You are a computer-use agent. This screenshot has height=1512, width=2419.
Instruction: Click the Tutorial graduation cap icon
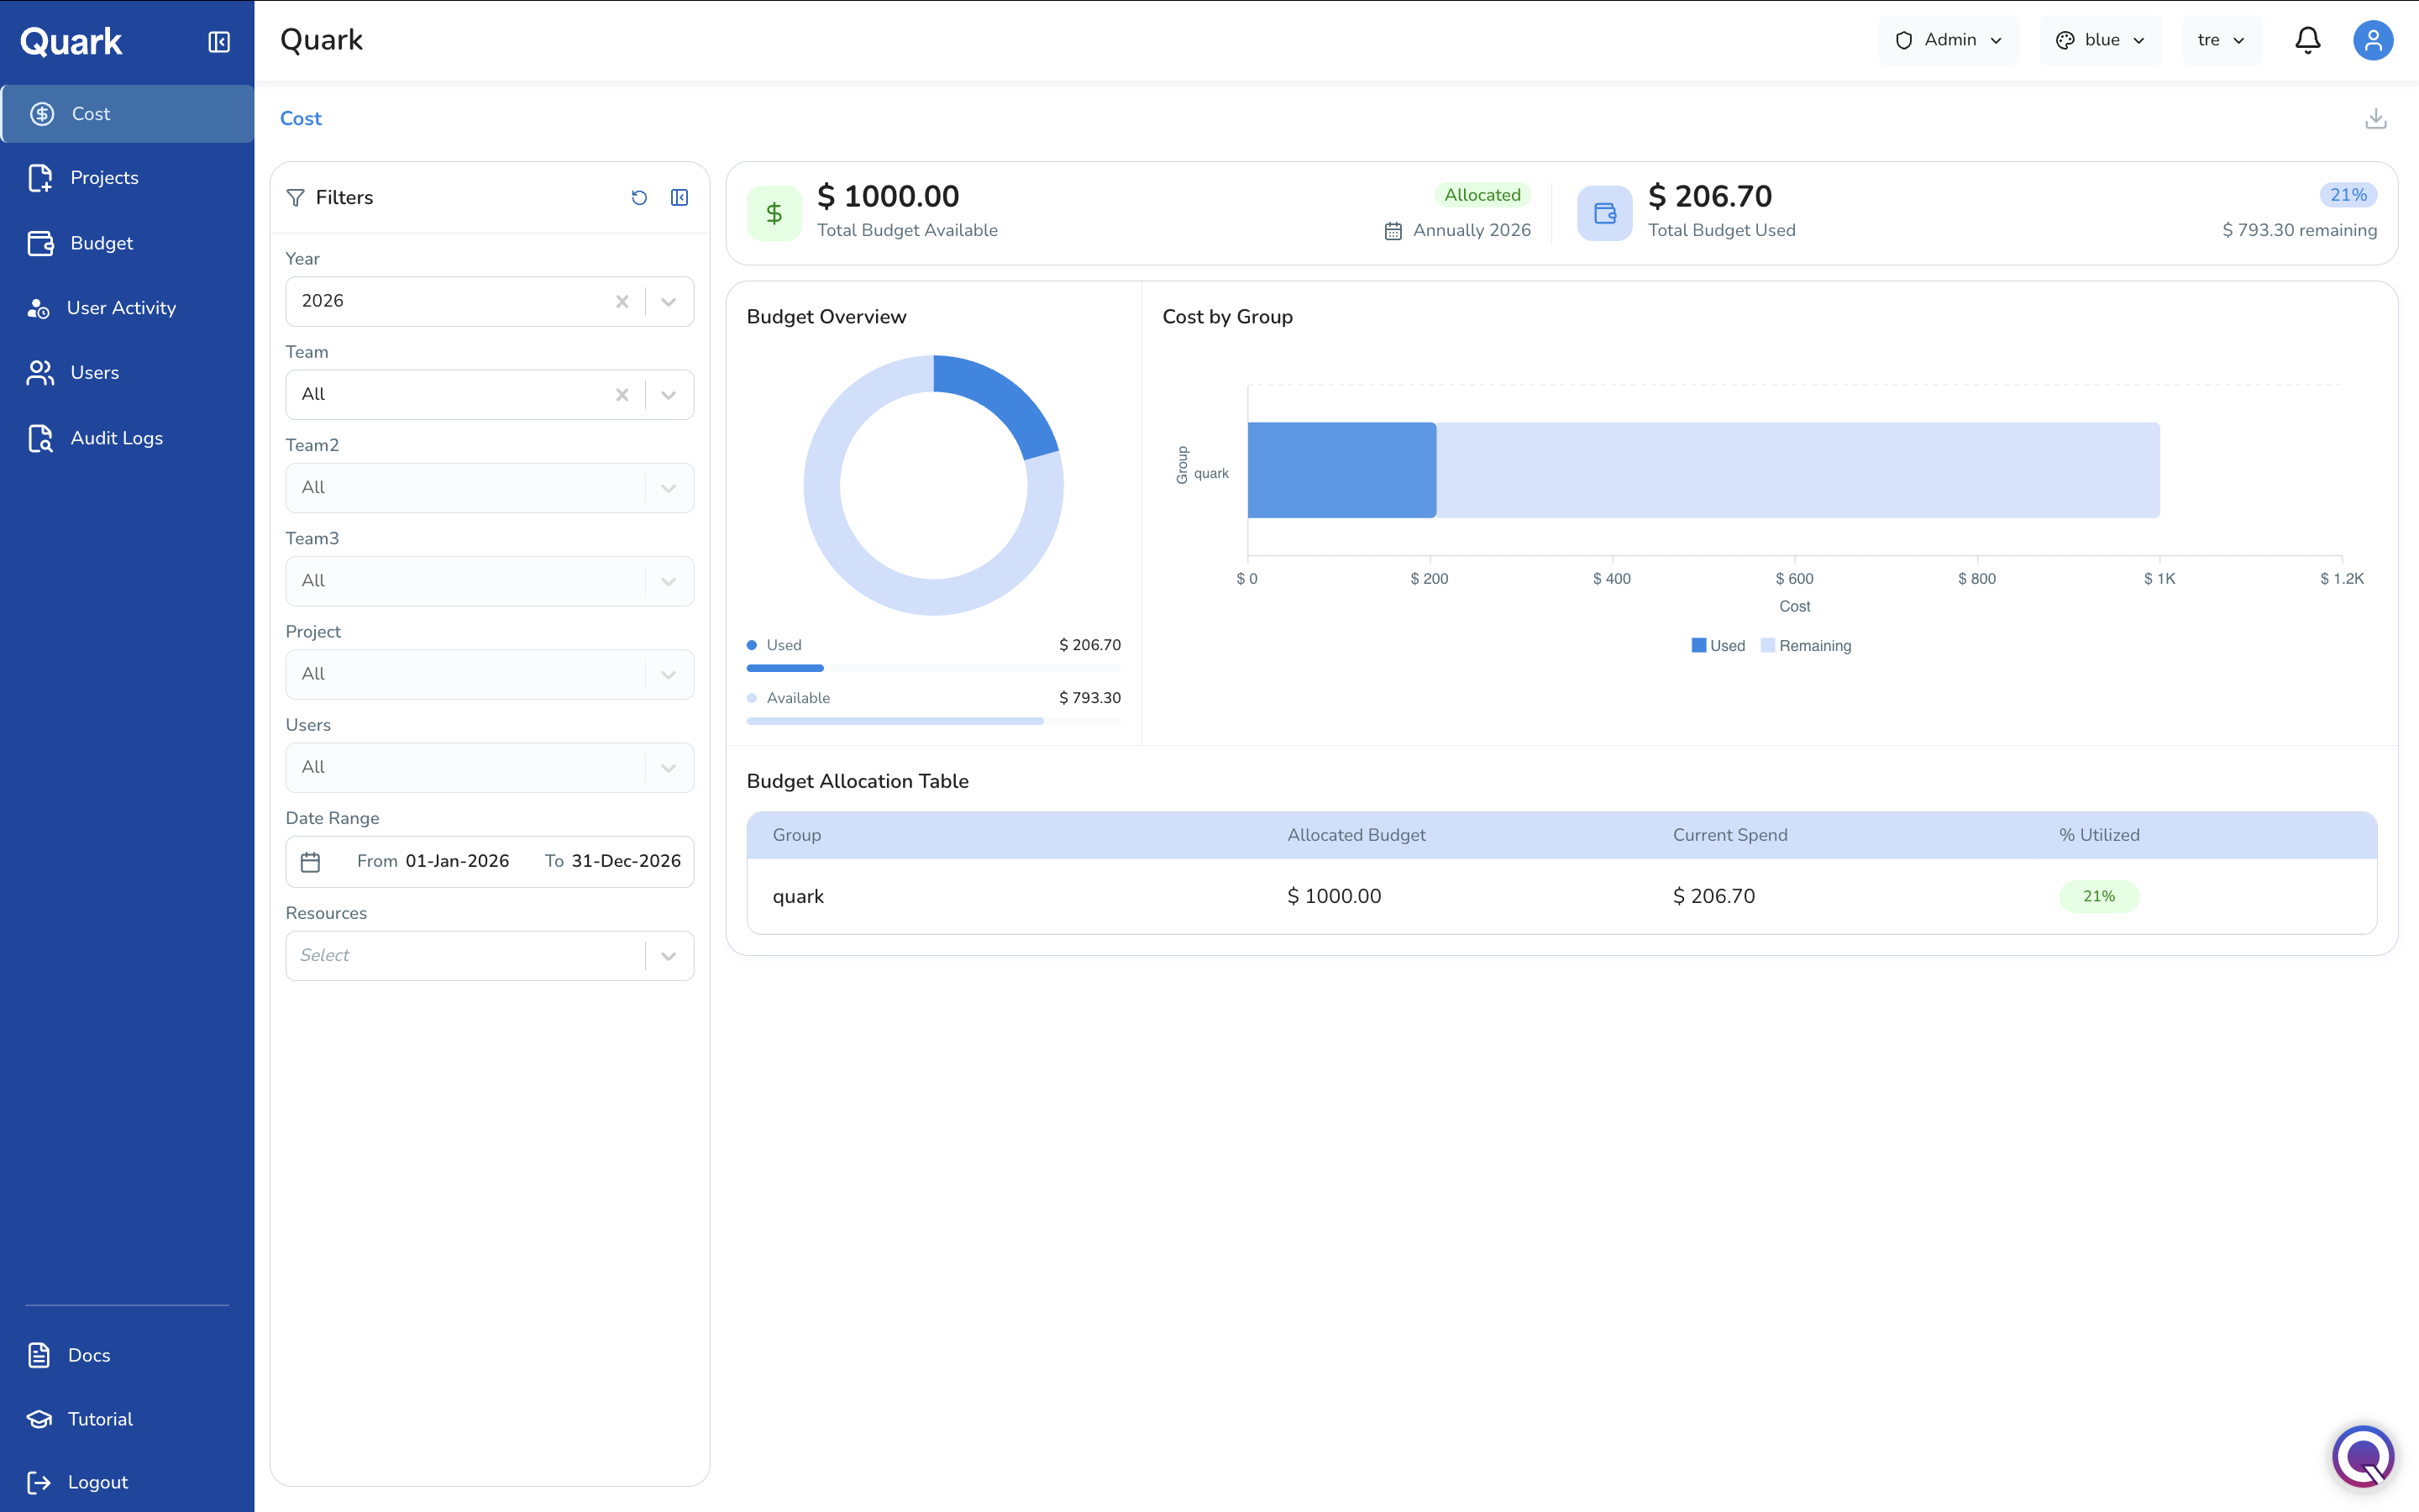pyautogui.click(x=39, y=1419)
